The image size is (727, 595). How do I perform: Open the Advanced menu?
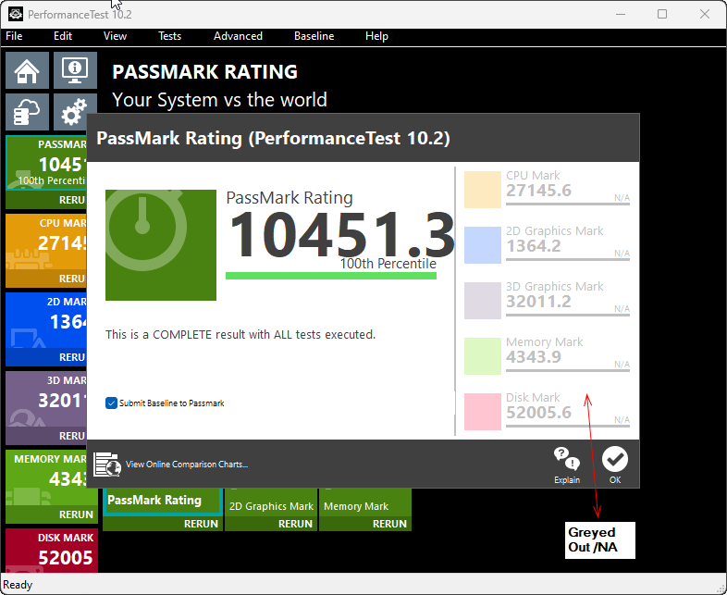tap(238, 36)
